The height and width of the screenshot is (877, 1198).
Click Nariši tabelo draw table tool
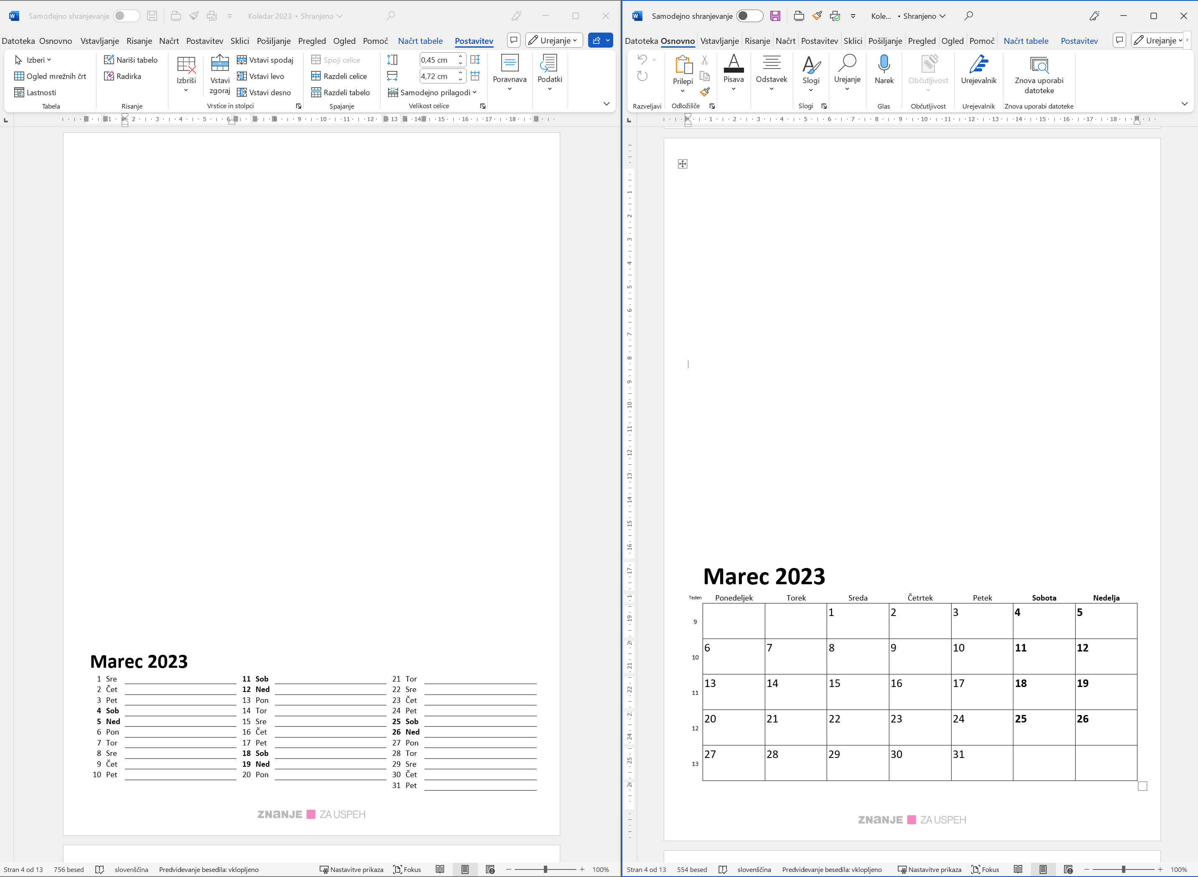point(131,60)
